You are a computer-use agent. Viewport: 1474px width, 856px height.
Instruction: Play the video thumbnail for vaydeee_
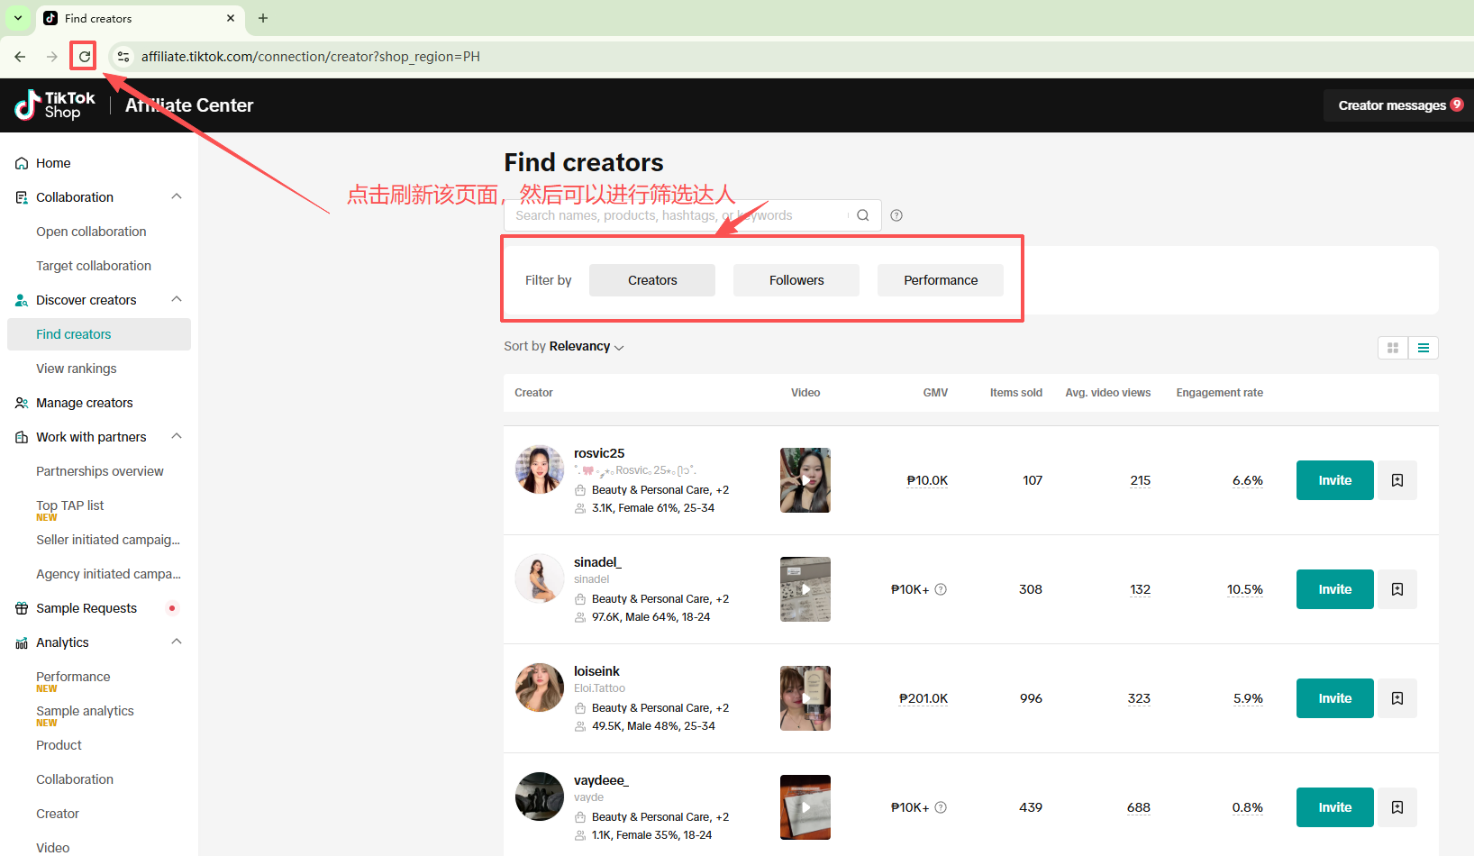pos(805,807)
